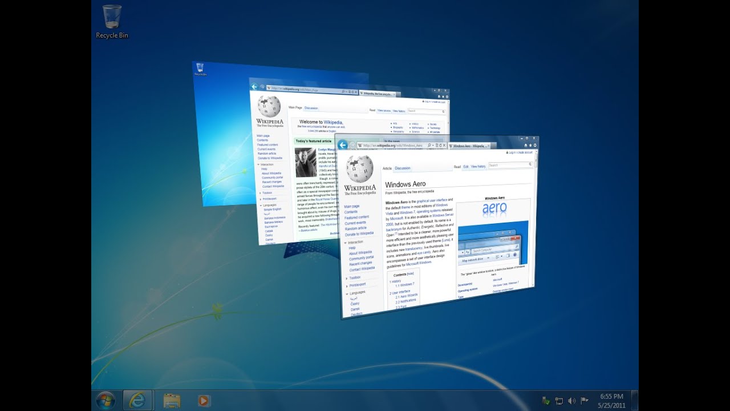Open Internet Explorer from the taskbar
730x411 pixels.
coord(137,400)
